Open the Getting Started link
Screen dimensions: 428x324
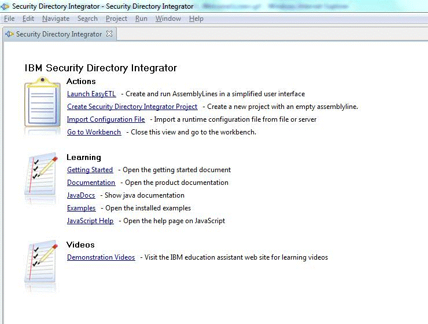point(90,170)
